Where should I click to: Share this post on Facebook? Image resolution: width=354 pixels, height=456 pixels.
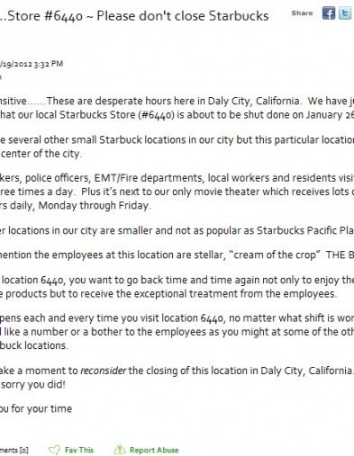click(329, 13)
